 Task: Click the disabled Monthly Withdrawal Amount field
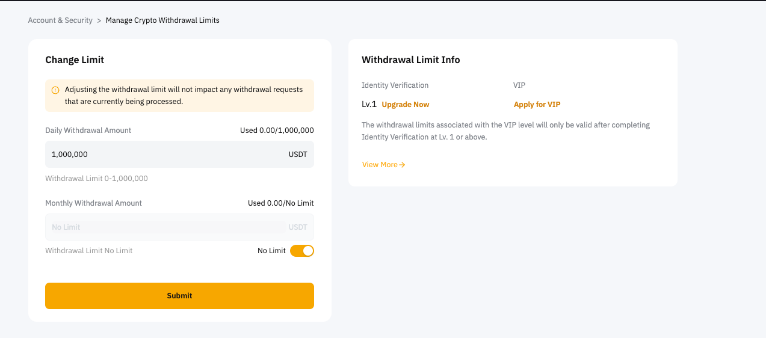(165, 227)
